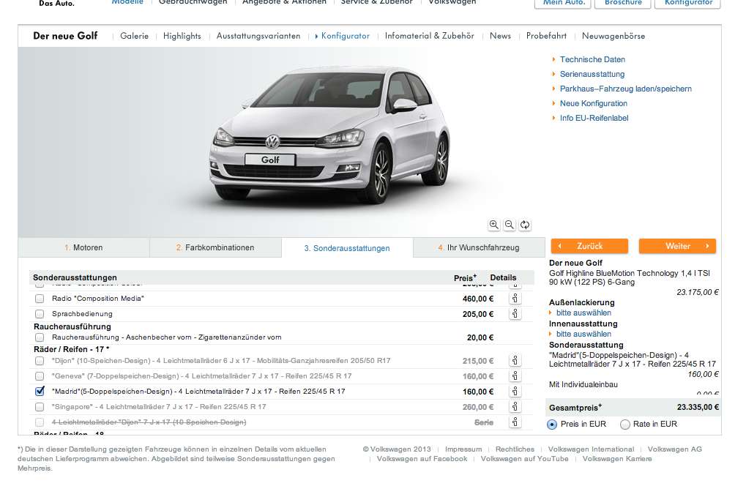The width and height of the screenshot is (746, 486).
Task: Open the Info EU-Reifenlabel link
Action: click(x=594, y=119)
